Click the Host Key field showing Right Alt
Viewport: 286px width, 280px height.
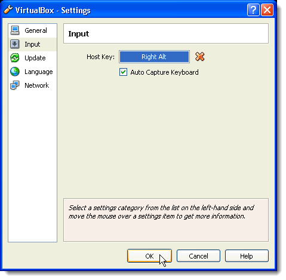[154, 57]
